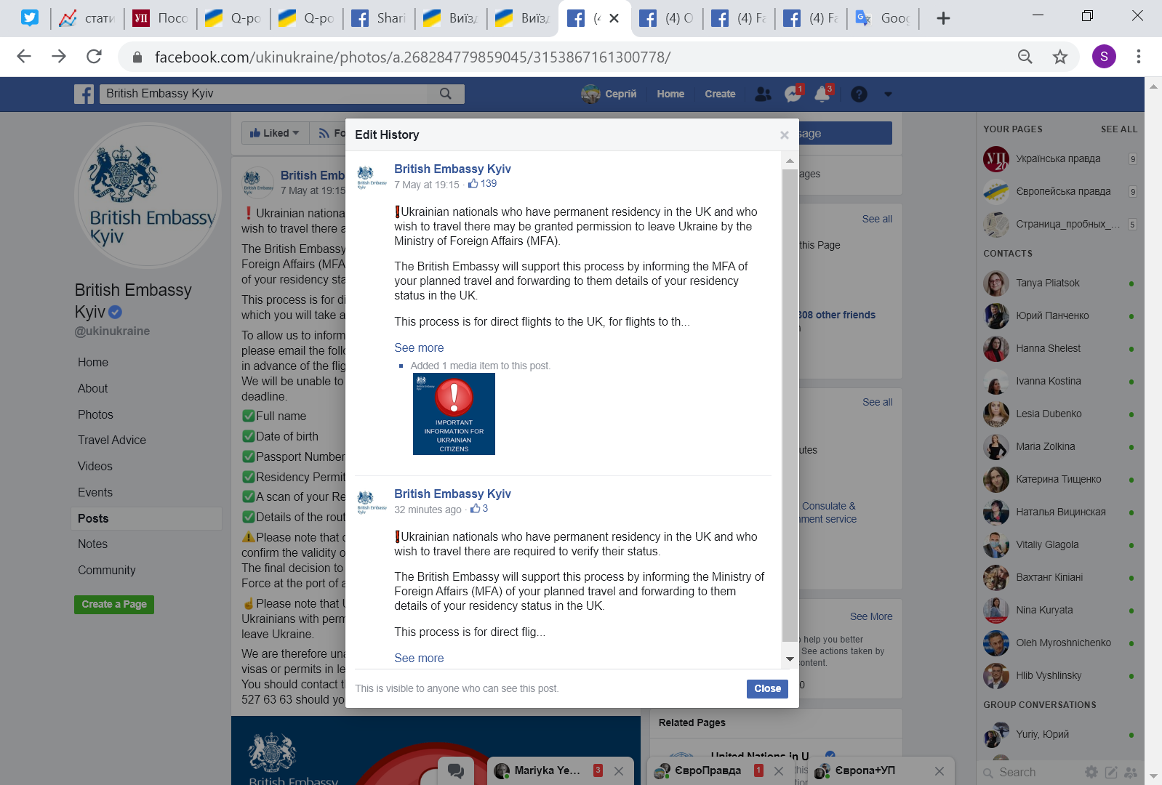The width and height of the screenshot is (1162, 785).
Task: Open the Friend Requests icon
Action: 763,94
